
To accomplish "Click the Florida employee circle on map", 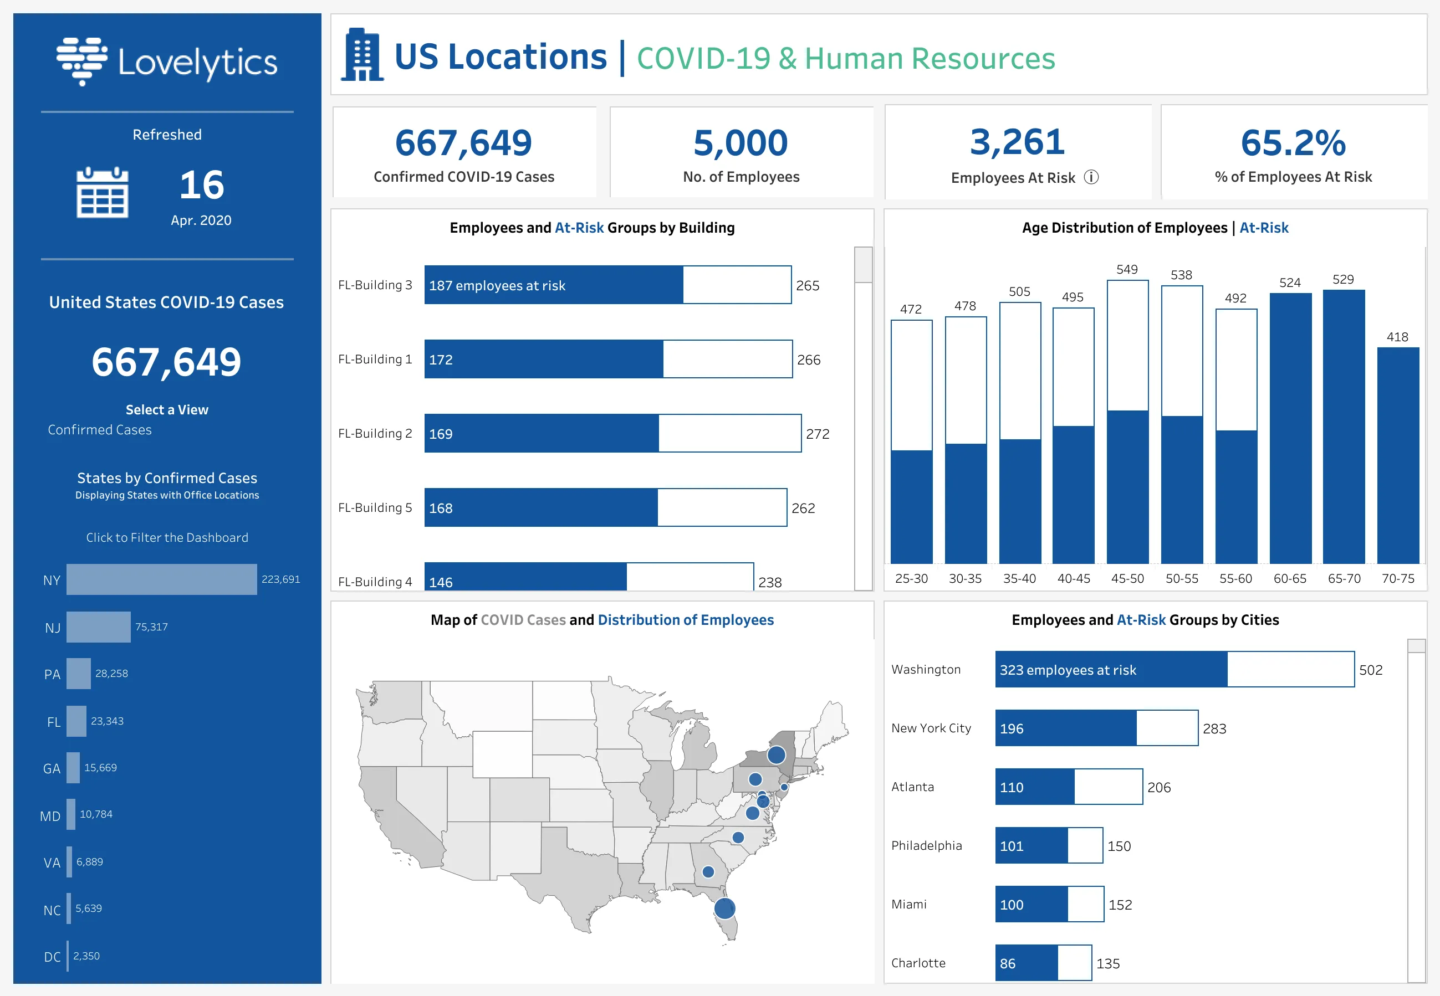I will click(724, 908).
